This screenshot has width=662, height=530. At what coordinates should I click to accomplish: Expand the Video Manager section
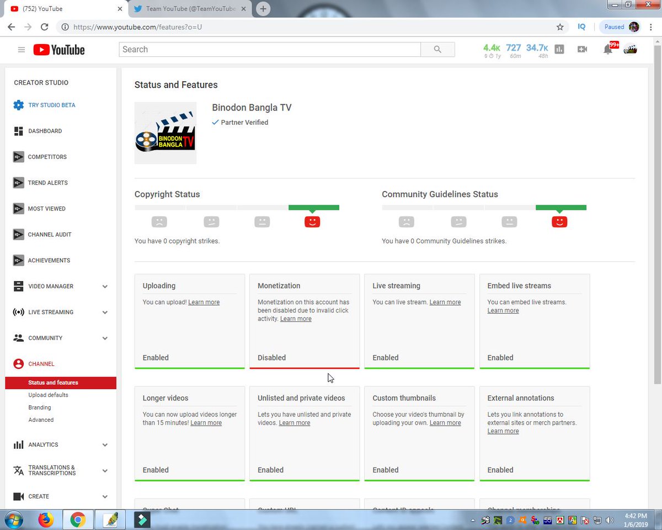click(105, 287)
